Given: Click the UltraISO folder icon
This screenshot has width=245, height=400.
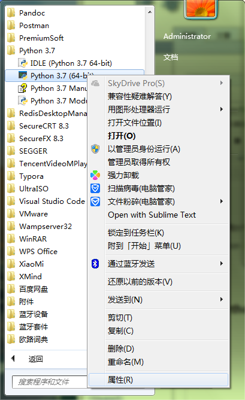Looking at the screenshot, I should pos(11,188).
